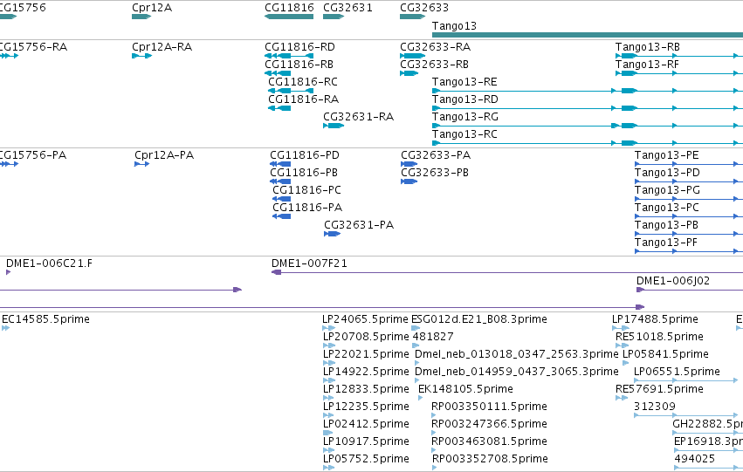743x472 pixels.
Task: Select protein CG11816-PA
Action: 307,208
